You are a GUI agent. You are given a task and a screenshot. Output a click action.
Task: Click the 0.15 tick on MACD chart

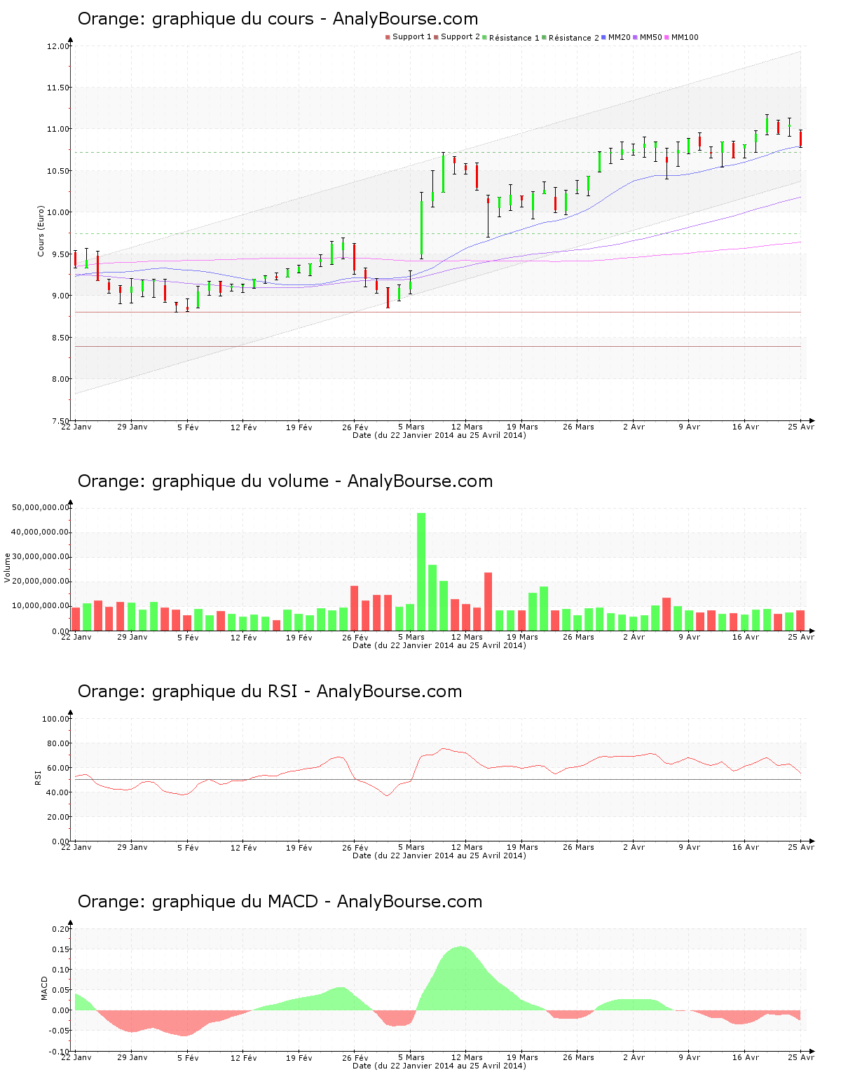point(60,949)
